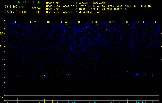Screen dimensions: 162x103
Task: Click the ICOM IC-575 receiver text
Action: click(x=103, y=9)
